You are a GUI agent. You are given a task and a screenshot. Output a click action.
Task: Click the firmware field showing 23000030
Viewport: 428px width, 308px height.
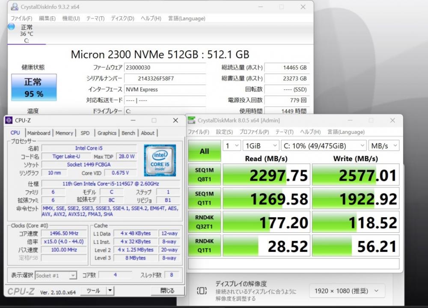[165, 68]
